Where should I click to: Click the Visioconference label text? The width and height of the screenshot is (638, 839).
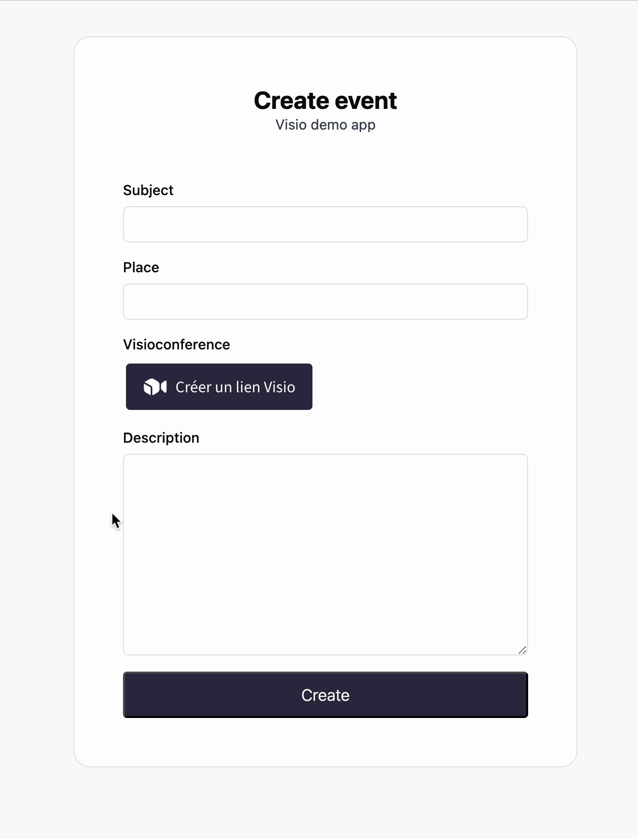[x=176, y=344]
